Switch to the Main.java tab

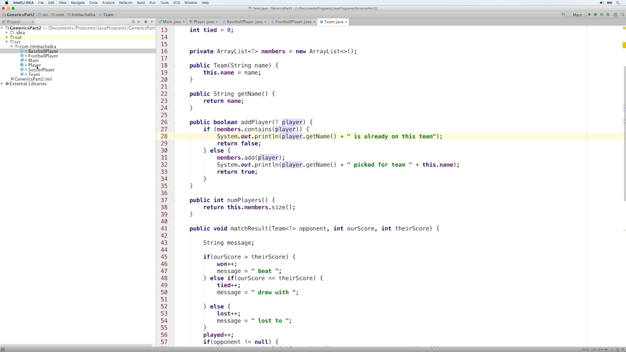pos(171,22)
